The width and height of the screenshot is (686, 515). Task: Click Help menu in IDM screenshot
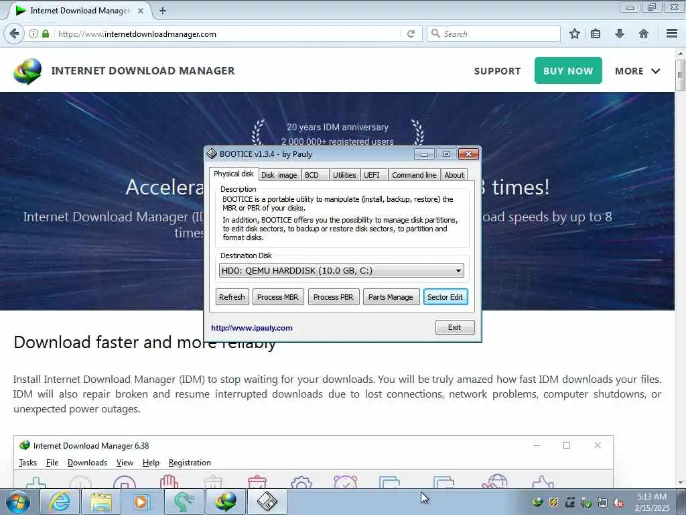(x=151, y=463)
